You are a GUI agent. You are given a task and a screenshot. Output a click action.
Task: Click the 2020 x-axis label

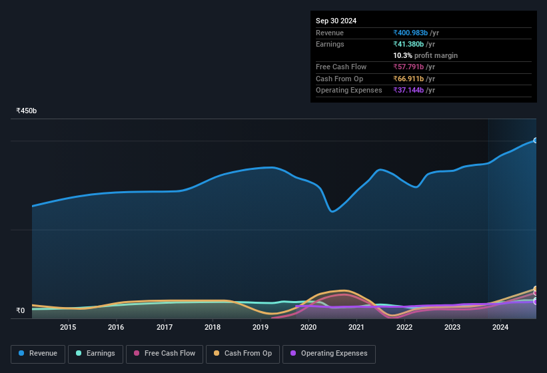coord(308,327)
